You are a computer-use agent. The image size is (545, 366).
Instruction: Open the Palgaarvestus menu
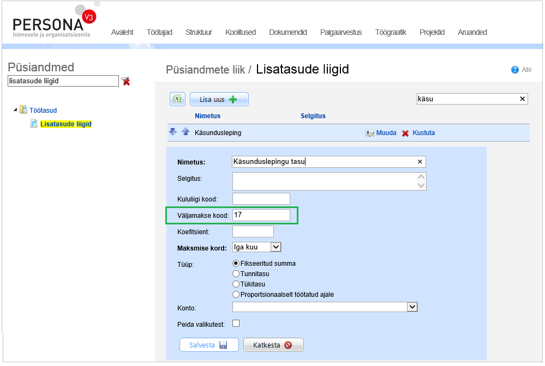(341, 32)
